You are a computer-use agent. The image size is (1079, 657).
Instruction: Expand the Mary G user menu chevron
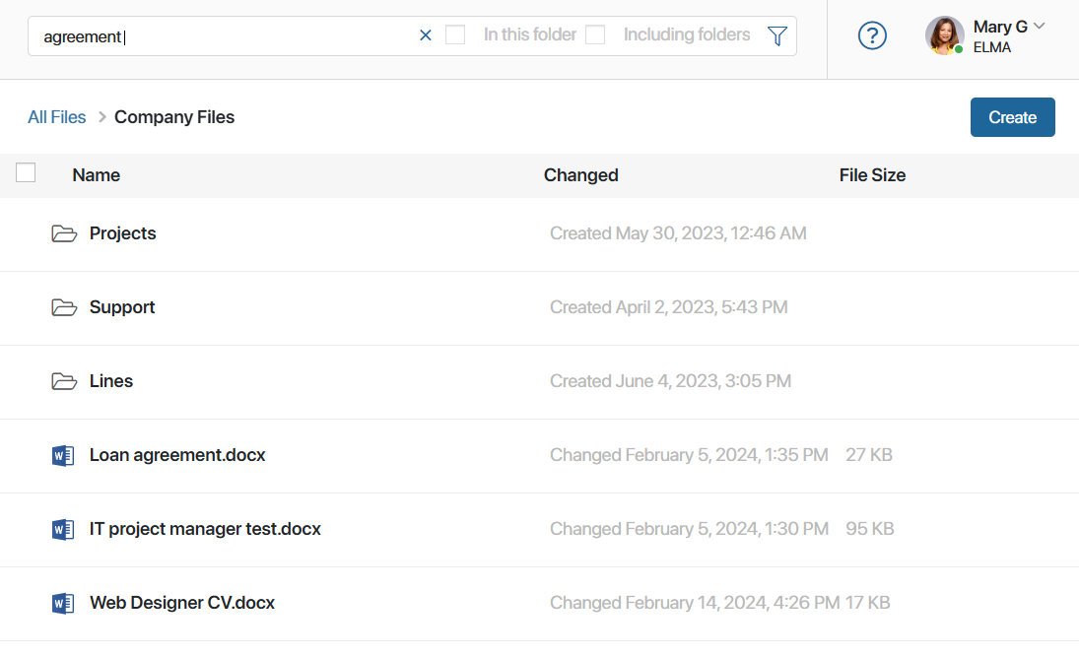click(x=1039, y=27)
